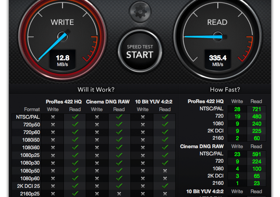The width and height of the screenshot is (280, 197).
Task: Click the 'How Fast?' panel header
Action: (225, 89)
